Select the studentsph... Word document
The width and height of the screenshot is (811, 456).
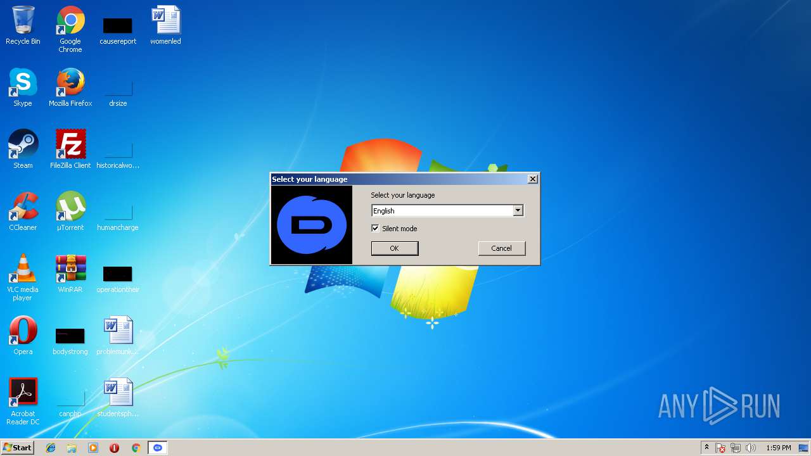tap(118, 398)
